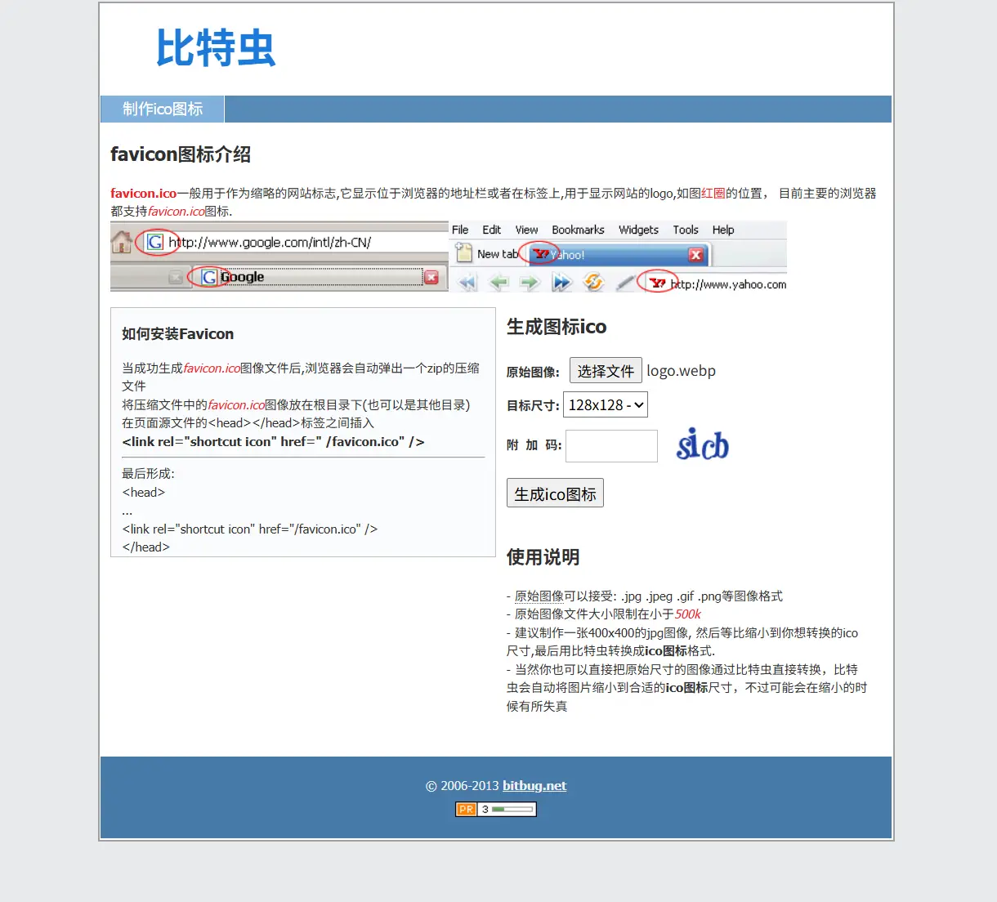This screenshot has width=997, height=902.
Task: Open the bitbug.net footer link
Action: coord(534,786)
